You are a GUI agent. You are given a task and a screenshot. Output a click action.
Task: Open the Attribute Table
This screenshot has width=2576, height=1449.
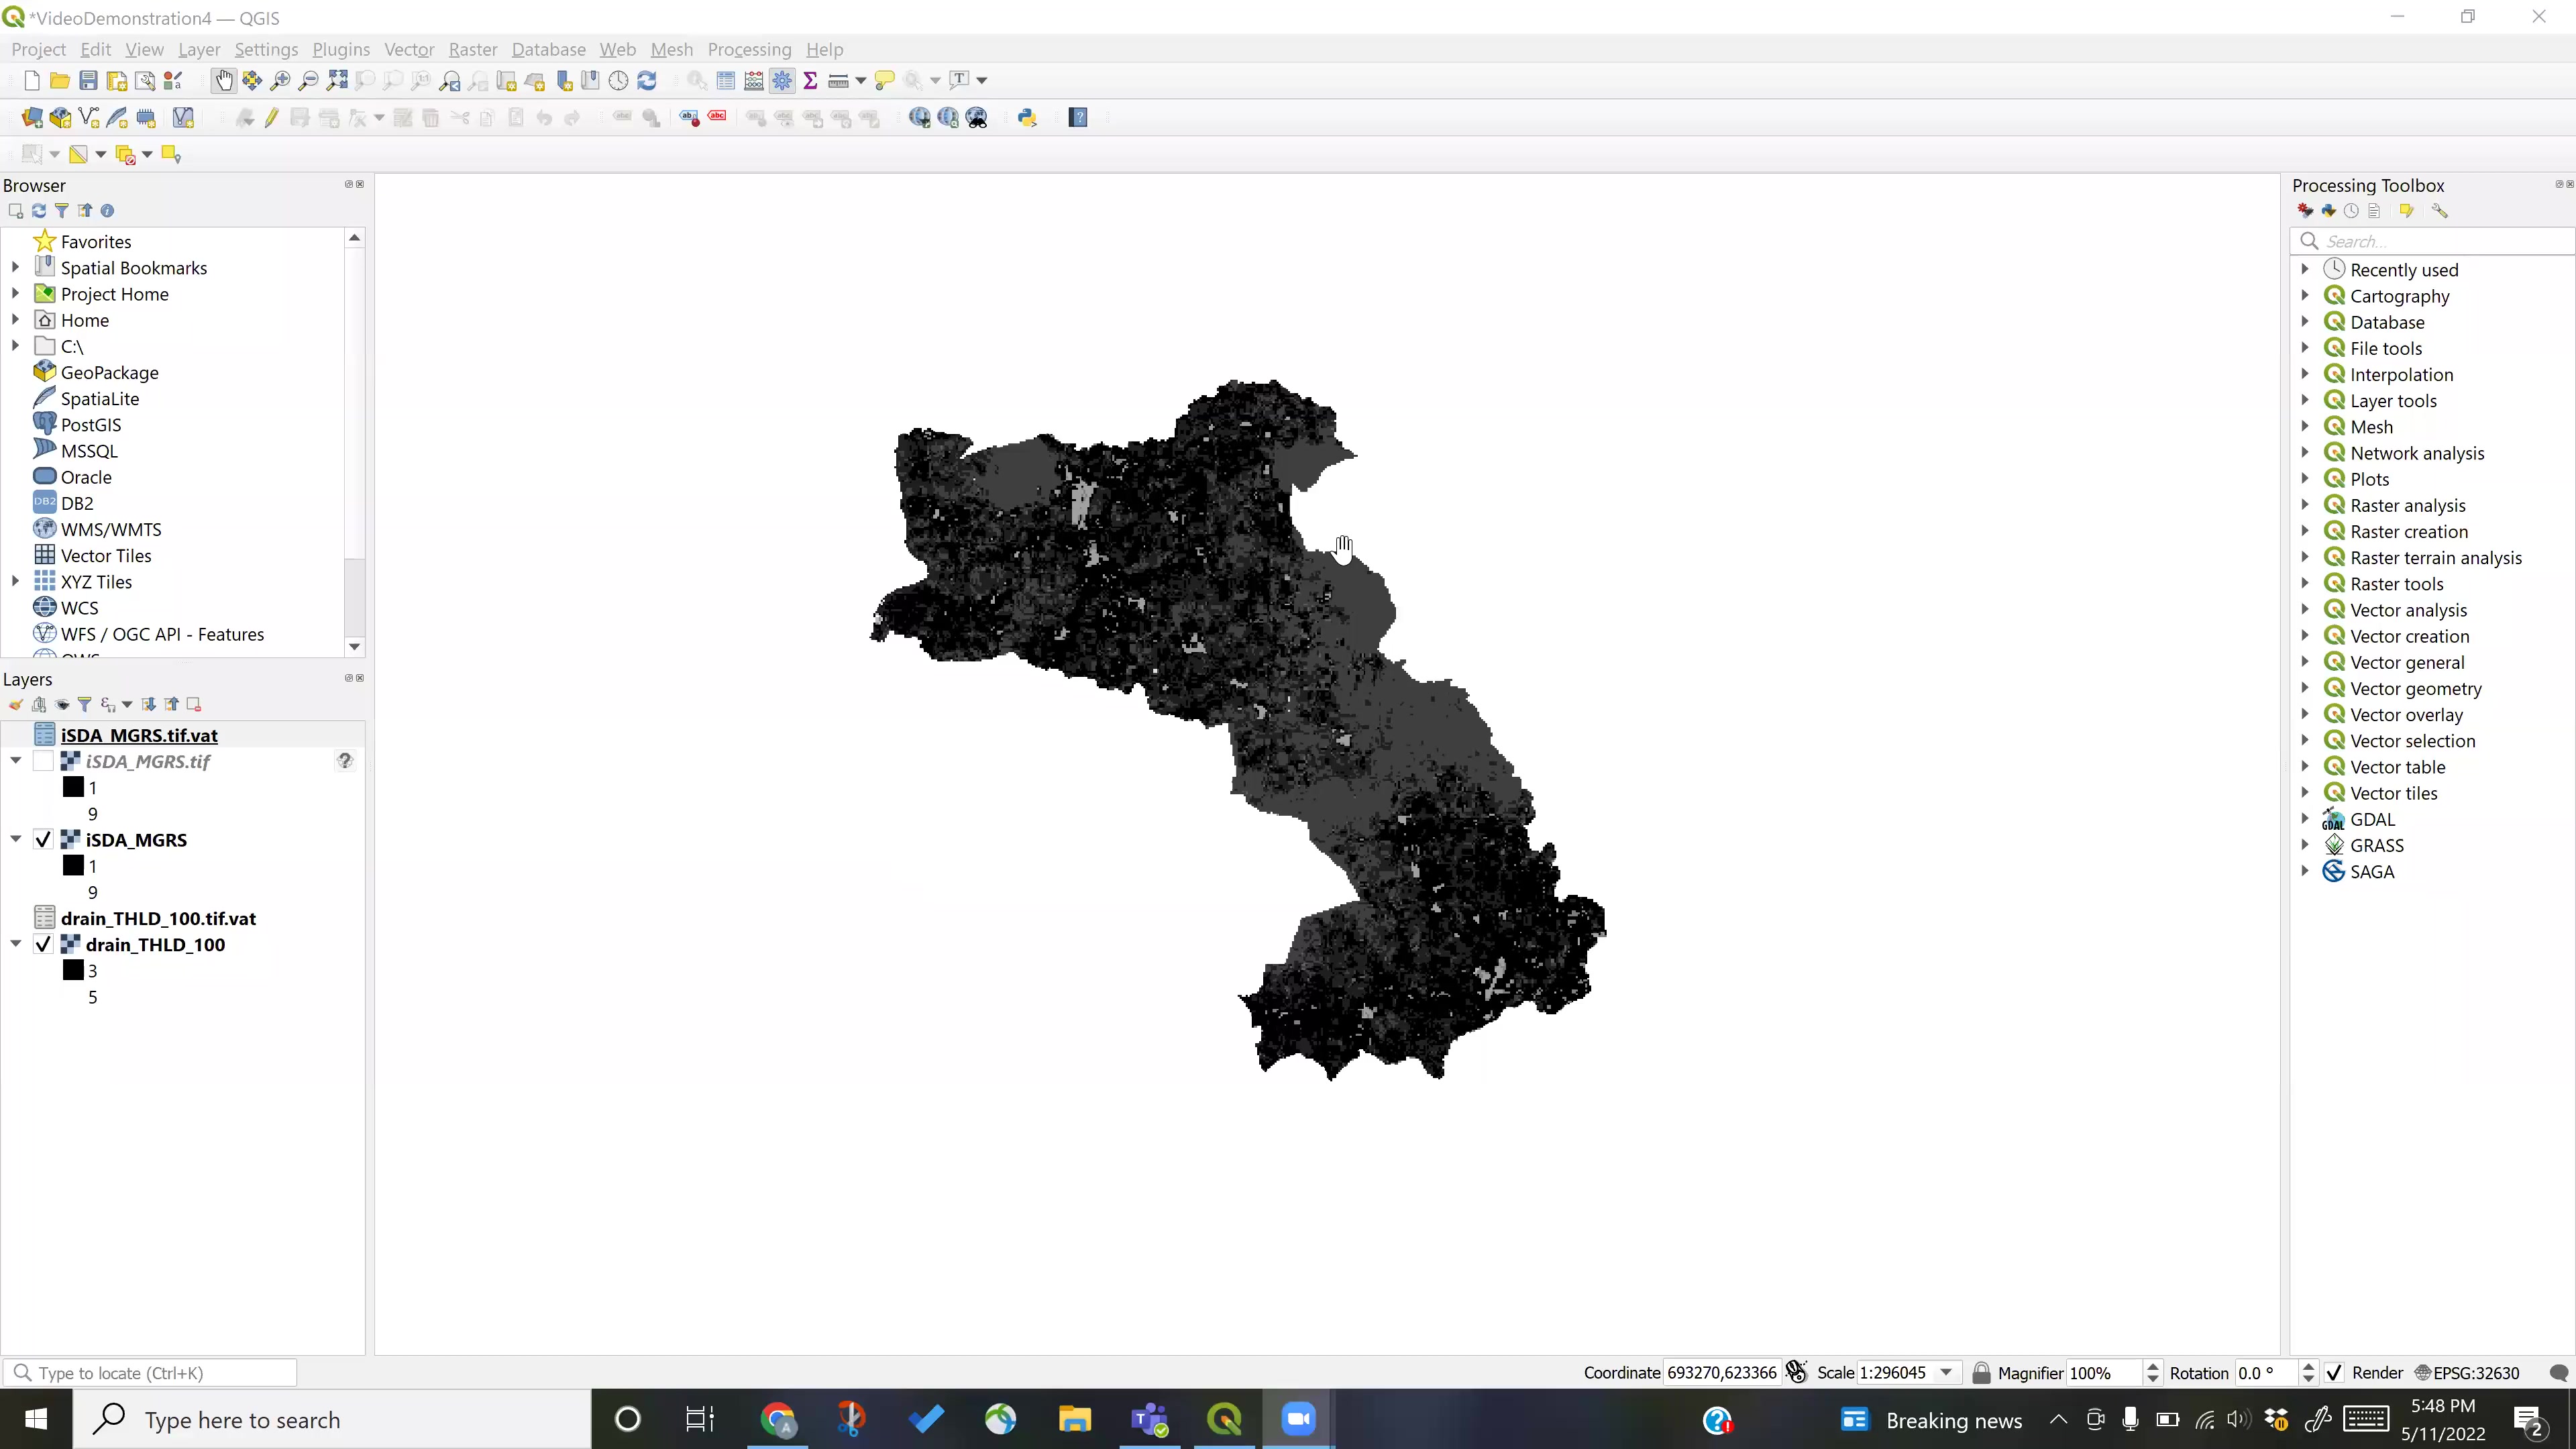click(726, 81)
